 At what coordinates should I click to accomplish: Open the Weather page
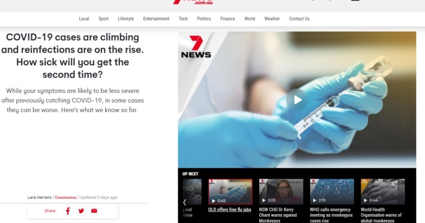point(272,19)
